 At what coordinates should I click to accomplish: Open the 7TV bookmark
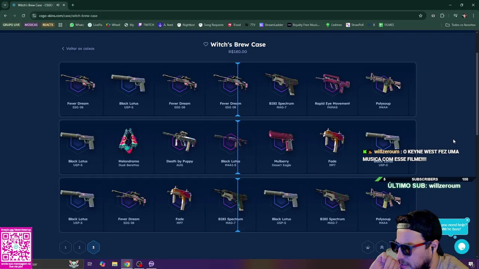pyautogui.click(x=250, y=25)
